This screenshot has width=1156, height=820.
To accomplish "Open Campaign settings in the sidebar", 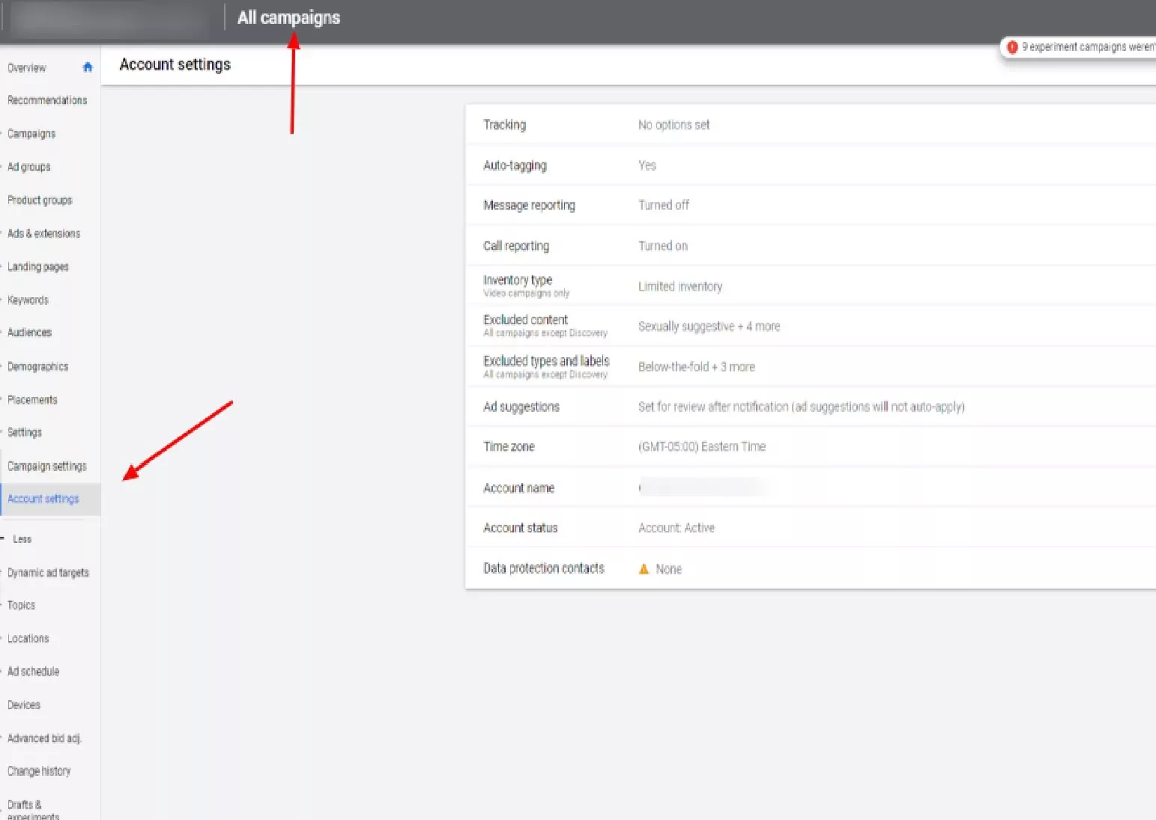I will pos(46,467).
